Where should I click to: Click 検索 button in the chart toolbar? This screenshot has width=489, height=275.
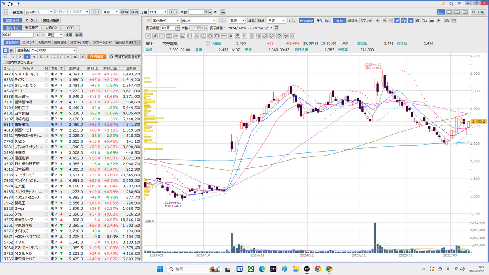[251, 21]
